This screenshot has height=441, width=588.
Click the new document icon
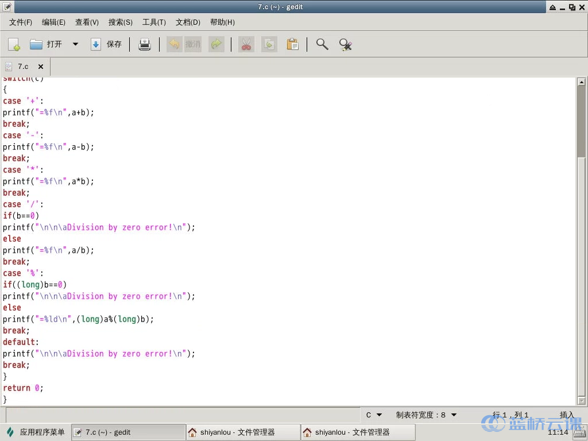point(14,44)
